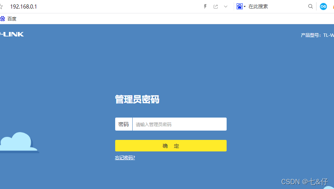Click the lightning speed-mode icon in address bar
This screenshot has height=189, width=334.
click(205, 6)
